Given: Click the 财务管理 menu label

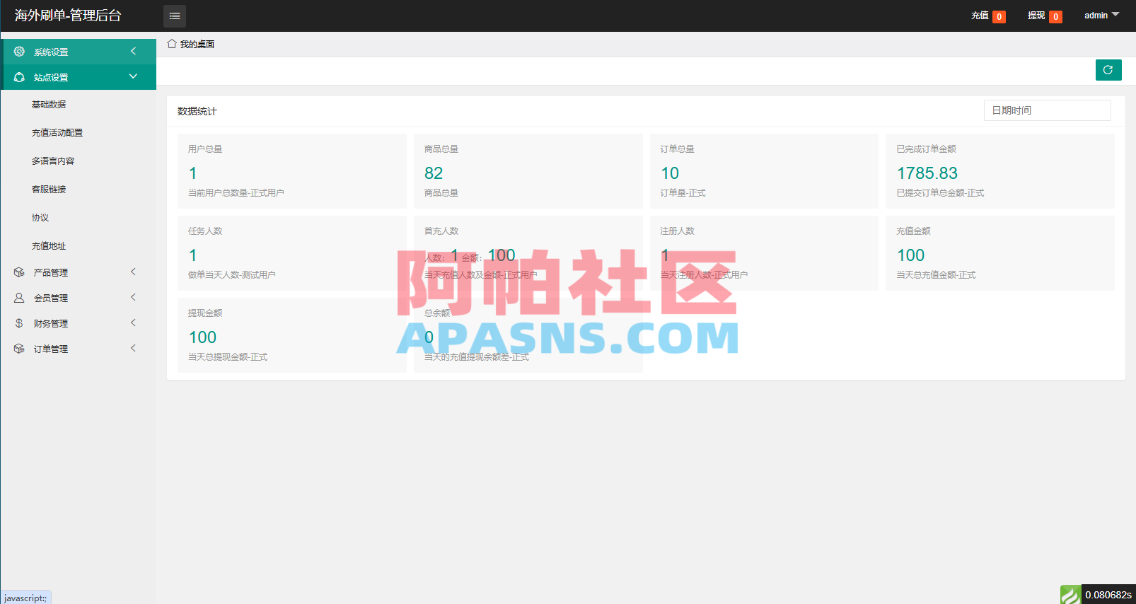Looking at the screenshot, I should (x=51, y=324).
